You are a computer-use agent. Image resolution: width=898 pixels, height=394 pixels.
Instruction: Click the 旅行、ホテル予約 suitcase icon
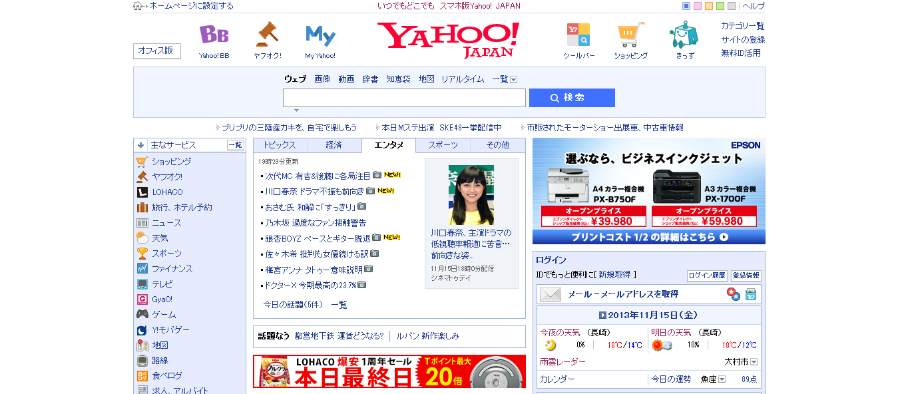coord(142,208)
